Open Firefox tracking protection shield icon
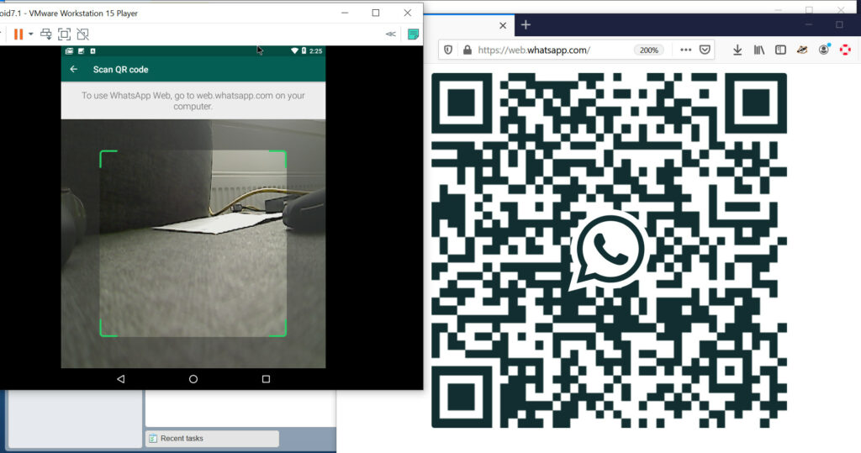The image size is (861, 453). [448, 50]
